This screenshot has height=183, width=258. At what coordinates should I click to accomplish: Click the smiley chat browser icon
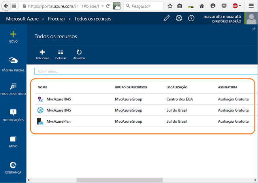point(213,6)
